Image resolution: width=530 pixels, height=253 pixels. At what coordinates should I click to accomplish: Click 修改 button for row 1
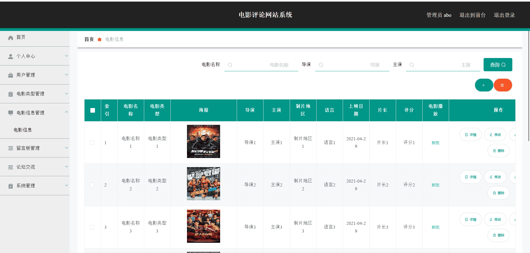tap(495, 135)
